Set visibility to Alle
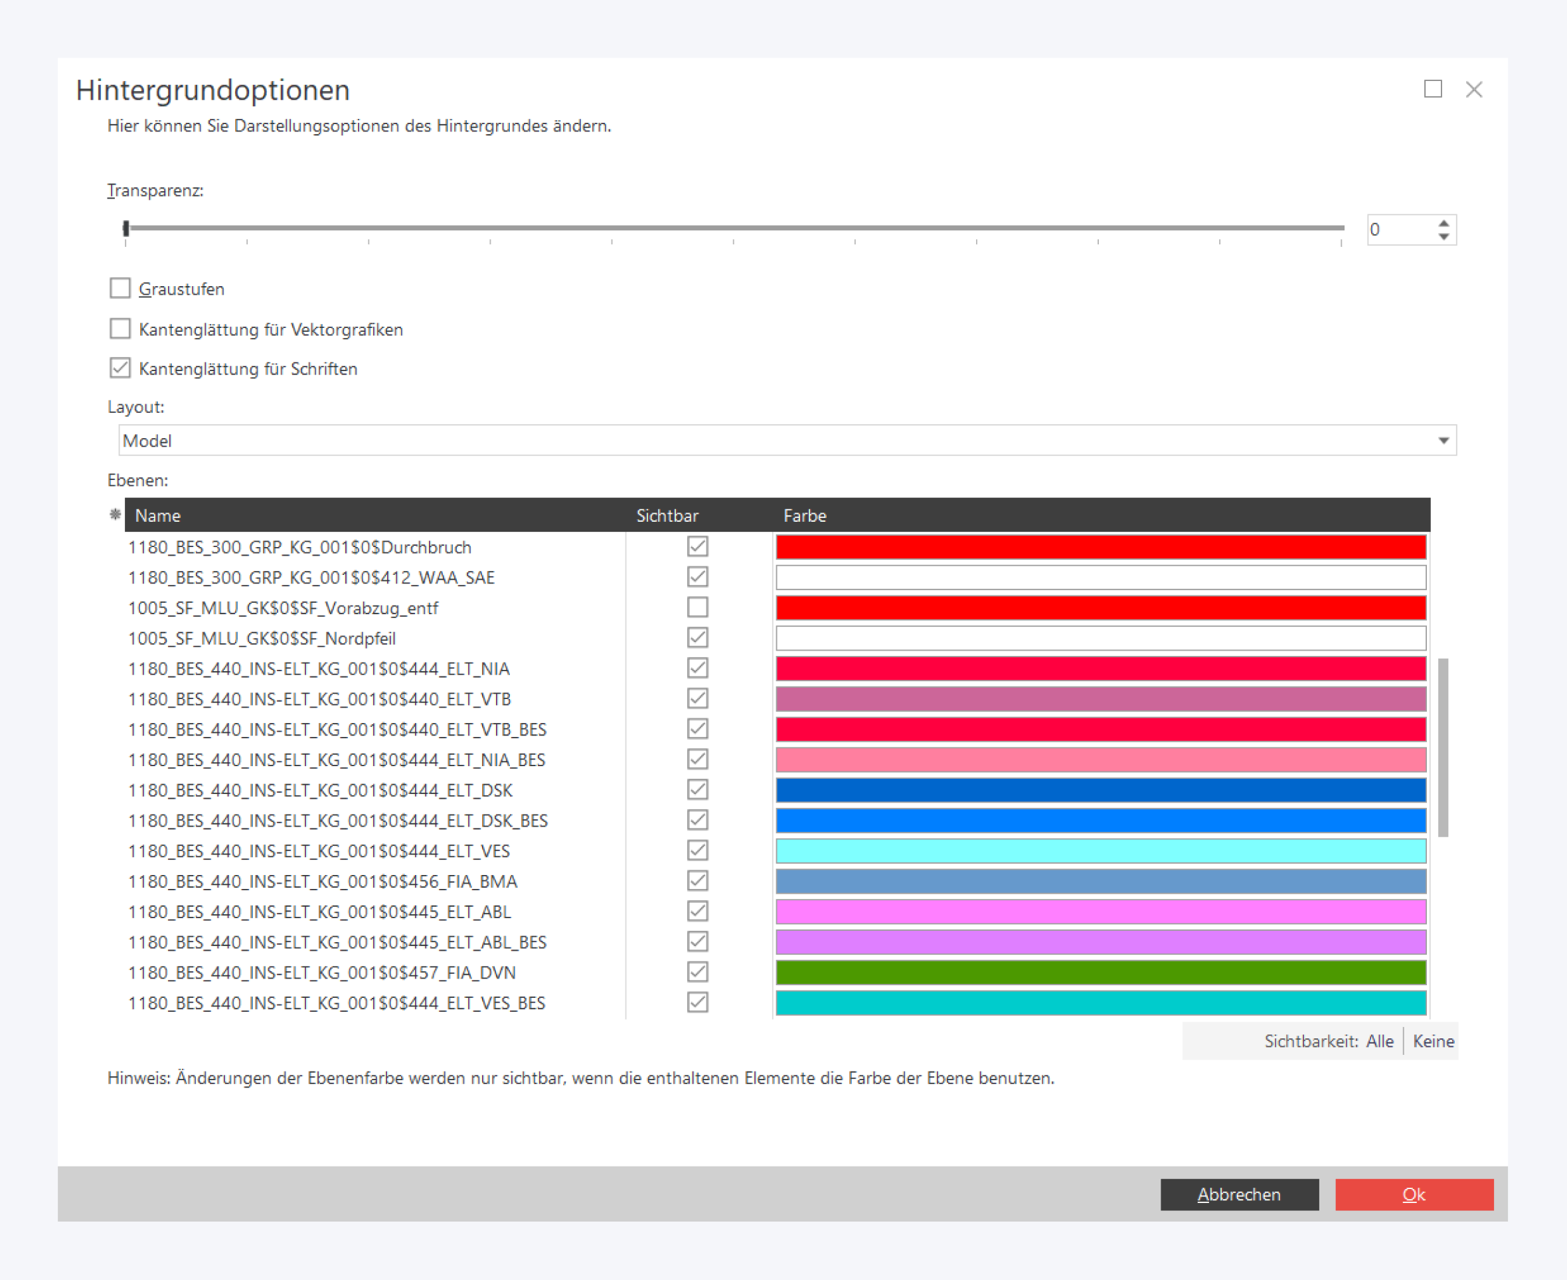 pos(1379,1041)
